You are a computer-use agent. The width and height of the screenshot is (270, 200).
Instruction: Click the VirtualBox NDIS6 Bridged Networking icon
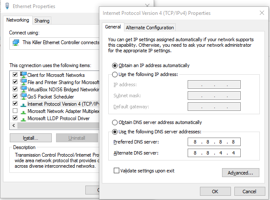[23, 89]
